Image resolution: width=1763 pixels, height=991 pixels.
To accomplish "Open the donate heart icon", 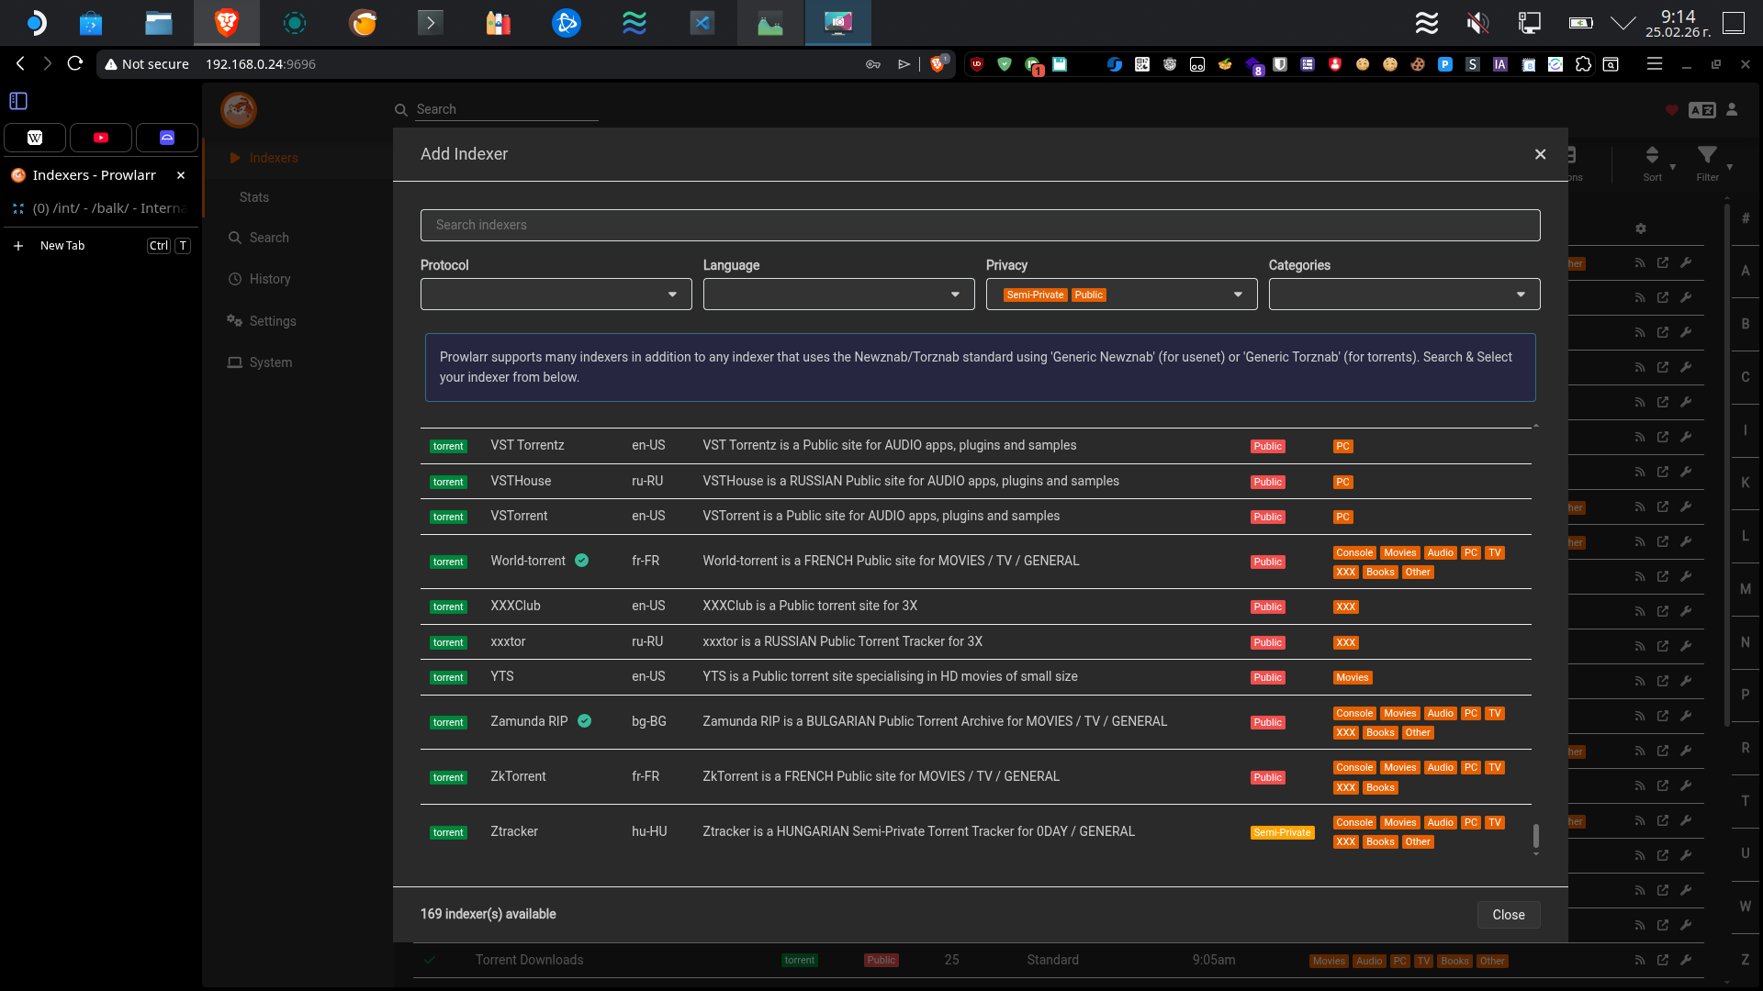I will coord(1672,110).
